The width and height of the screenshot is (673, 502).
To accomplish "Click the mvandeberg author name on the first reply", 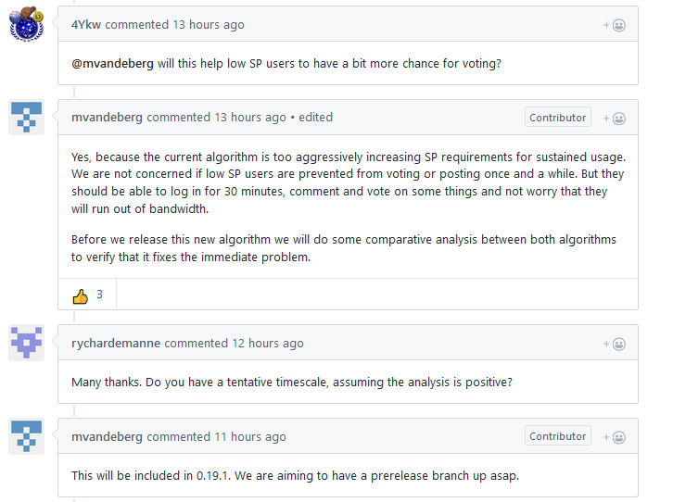I will [107, 118].
